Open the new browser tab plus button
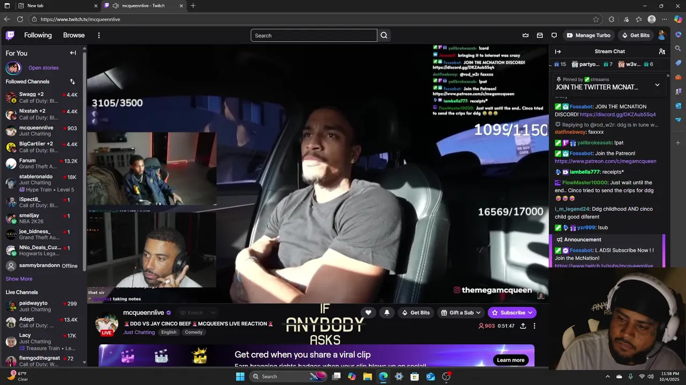This screenshot has height=385, width=686. point(193,6)
